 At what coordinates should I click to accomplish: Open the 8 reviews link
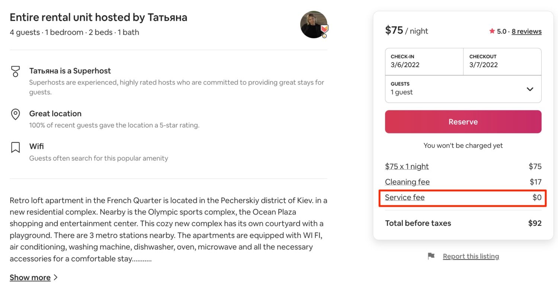(x=526, y=31)
